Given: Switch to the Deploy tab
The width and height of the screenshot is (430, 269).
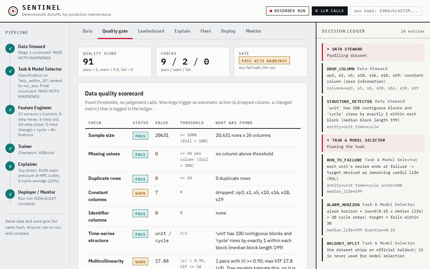Looking at the screenshot, I should click(228, 31).
